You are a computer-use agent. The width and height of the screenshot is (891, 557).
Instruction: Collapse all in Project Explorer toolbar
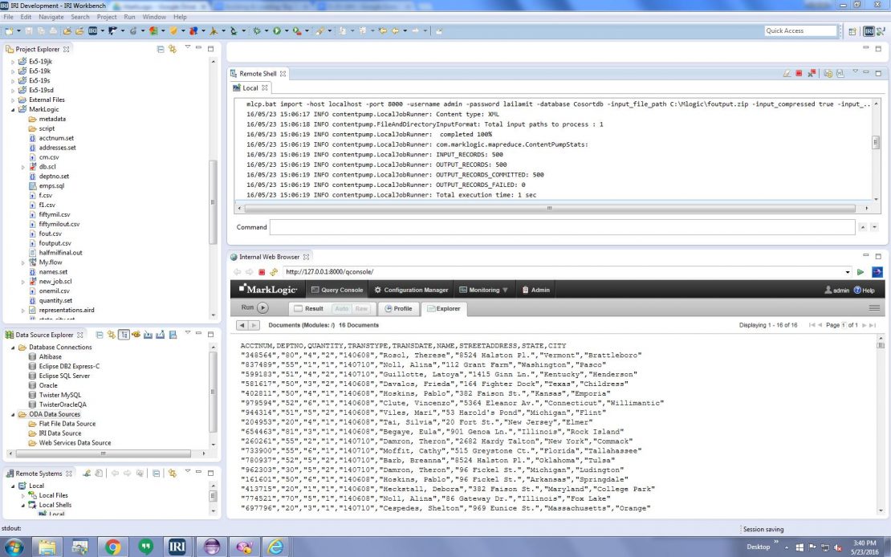(x=161, y=50)
